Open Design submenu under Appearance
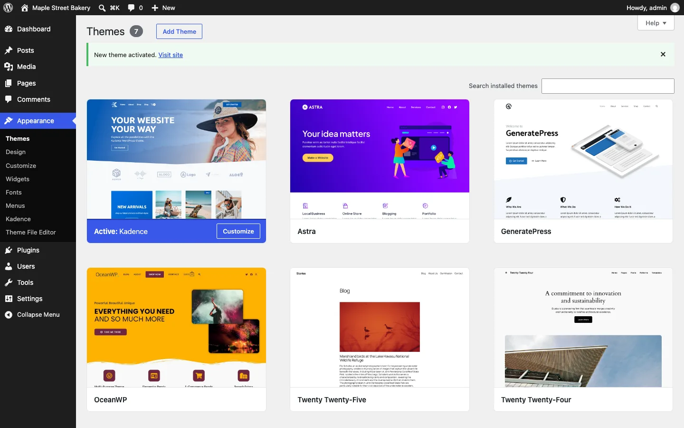The height and width of the screenshot is (428, 684). [16, 152]
